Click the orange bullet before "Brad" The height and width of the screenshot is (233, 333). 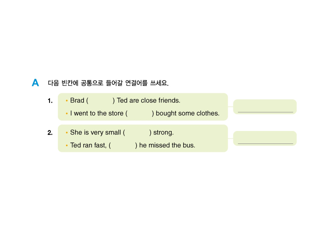(x=67, y=101)
